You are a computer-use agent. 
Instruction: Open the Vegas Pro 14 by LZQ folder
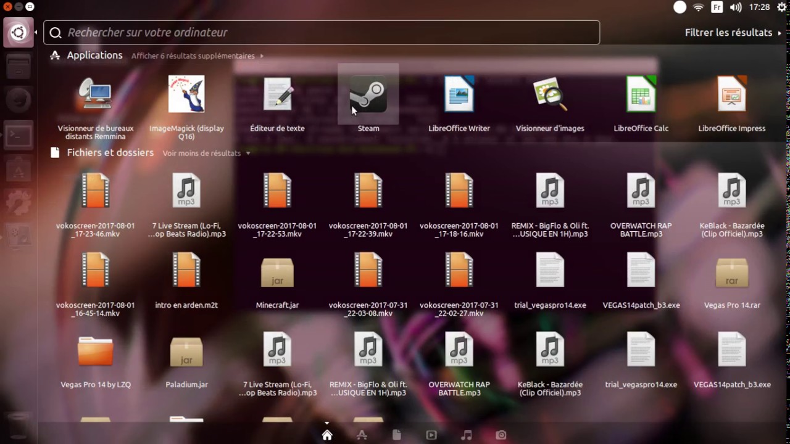pyautogui.click(x=96, y=350)
